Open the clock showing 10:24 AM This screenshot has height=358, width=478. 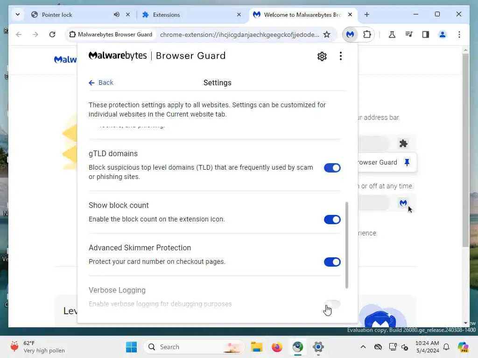427,347
